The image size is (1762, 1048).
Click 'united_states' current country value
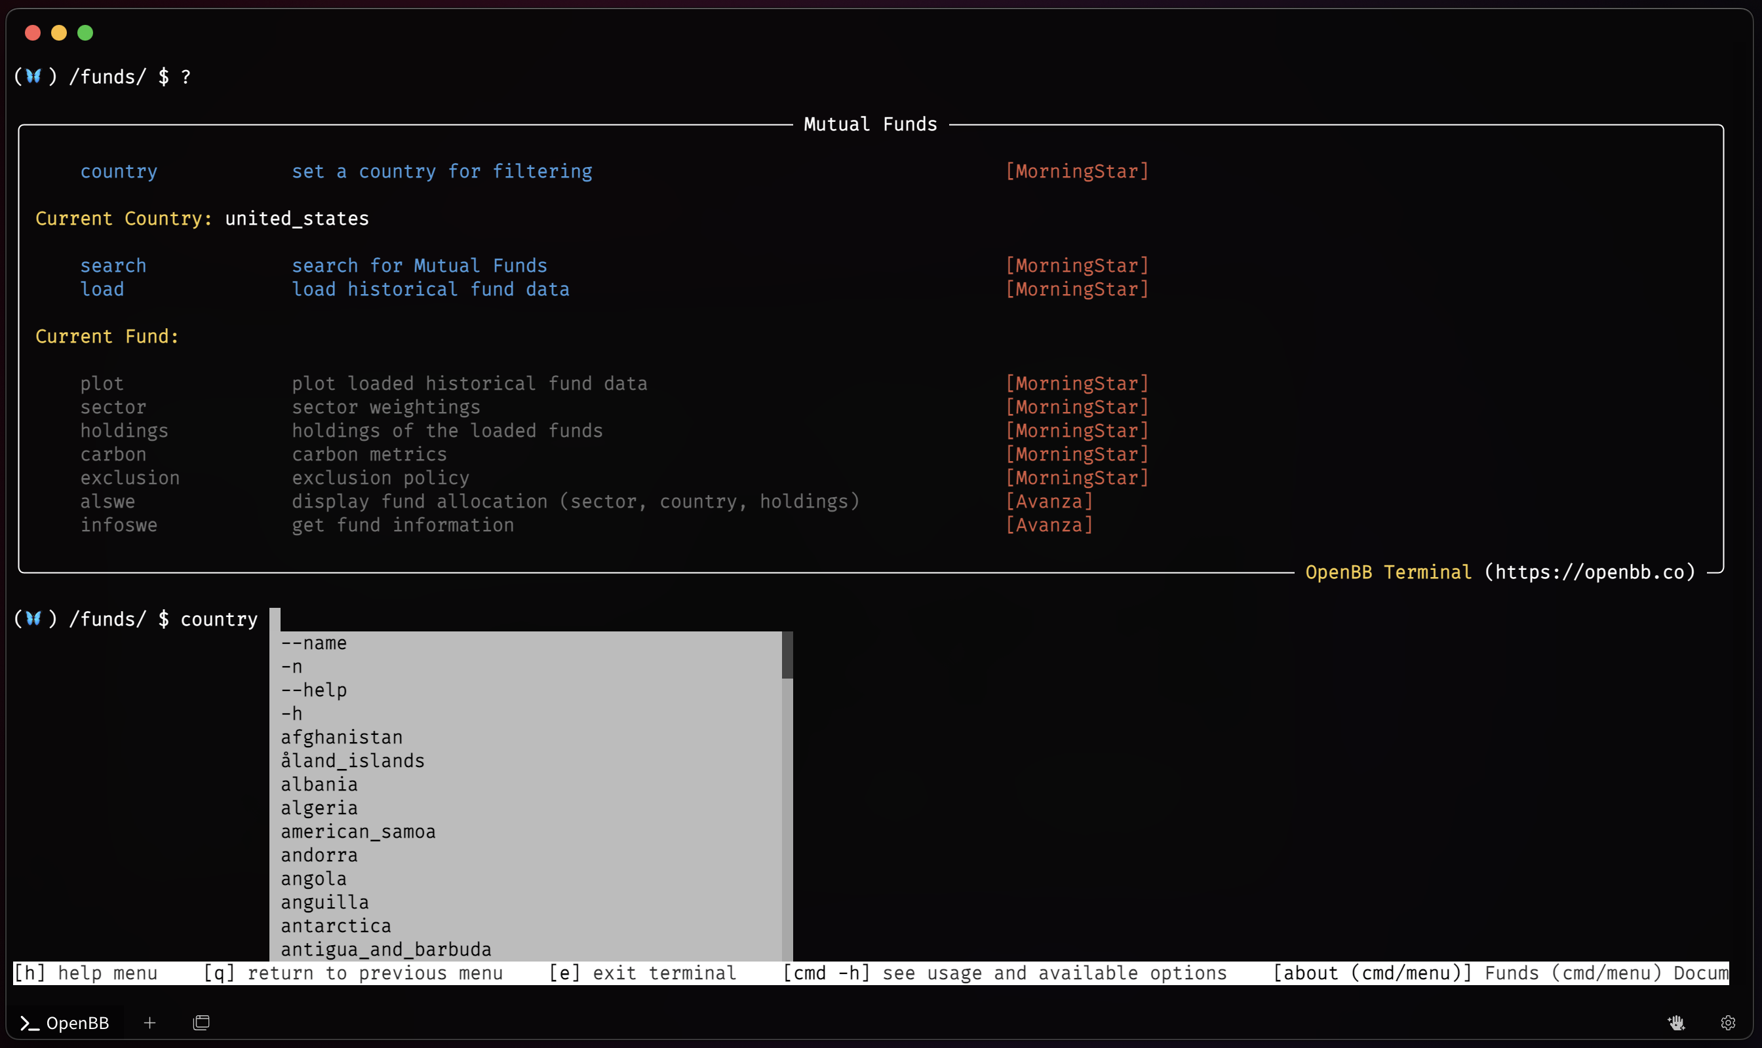tap(297, 219)
